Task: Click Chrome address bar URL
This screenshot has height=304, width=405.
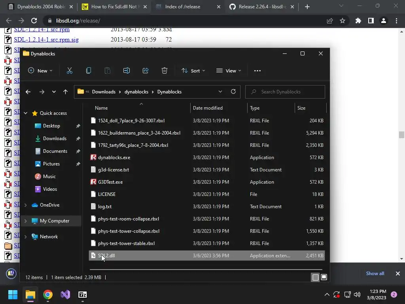Action: 78,21
